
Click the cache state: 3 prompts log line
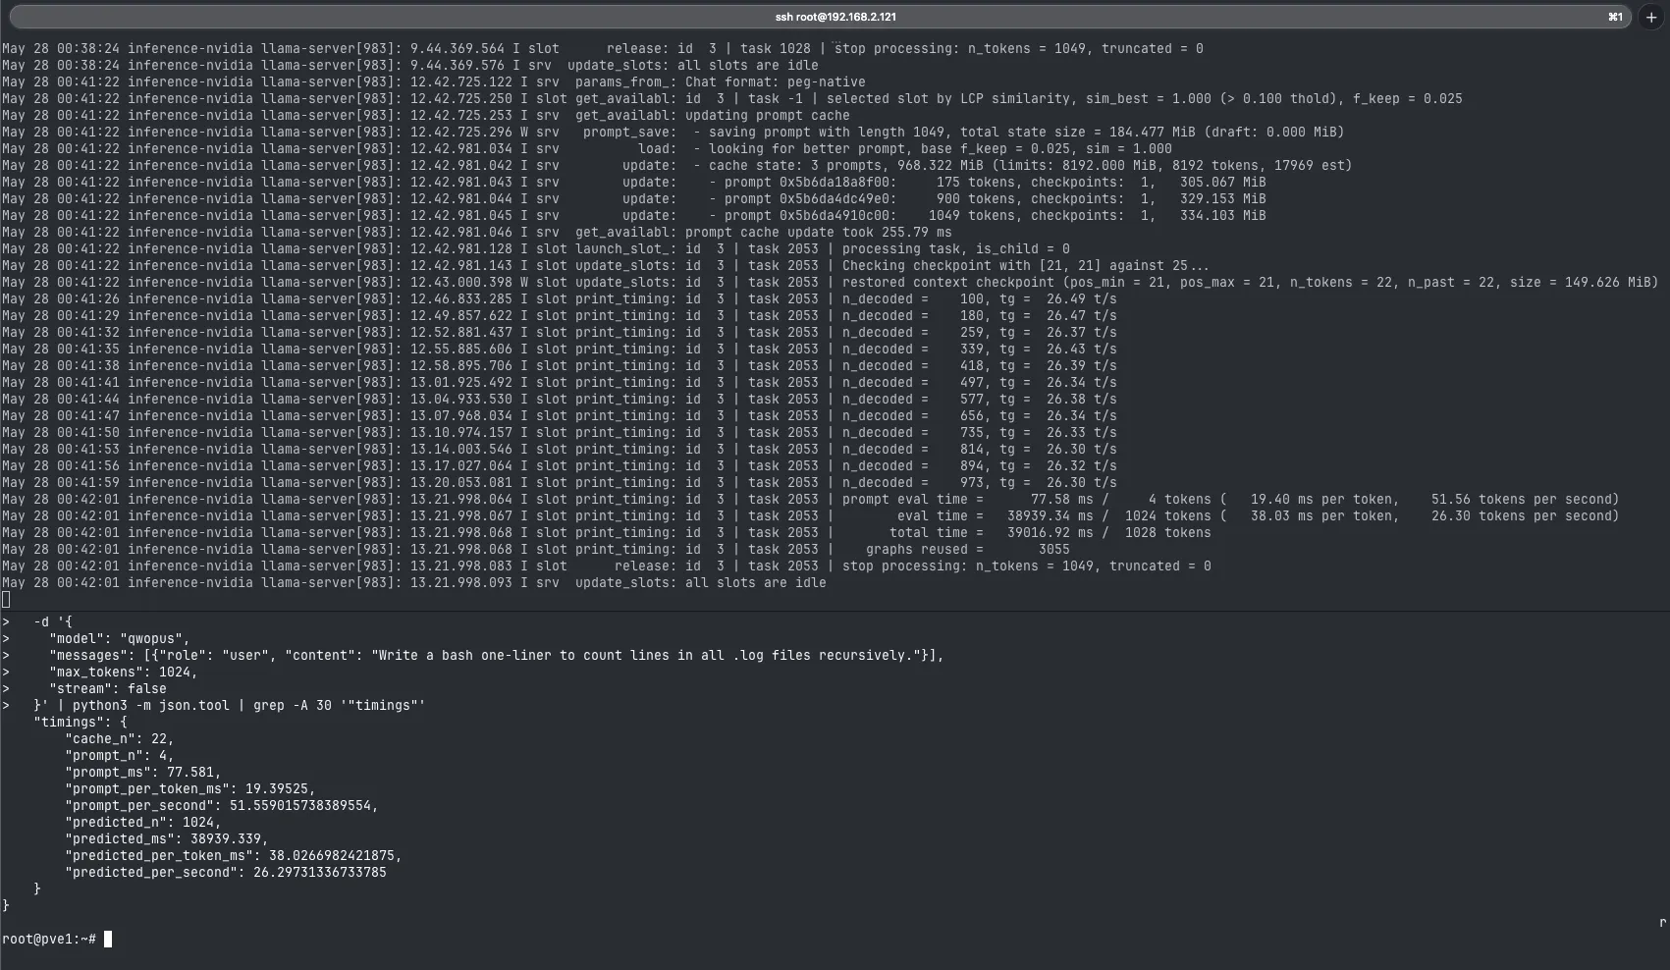pos(677,165)
